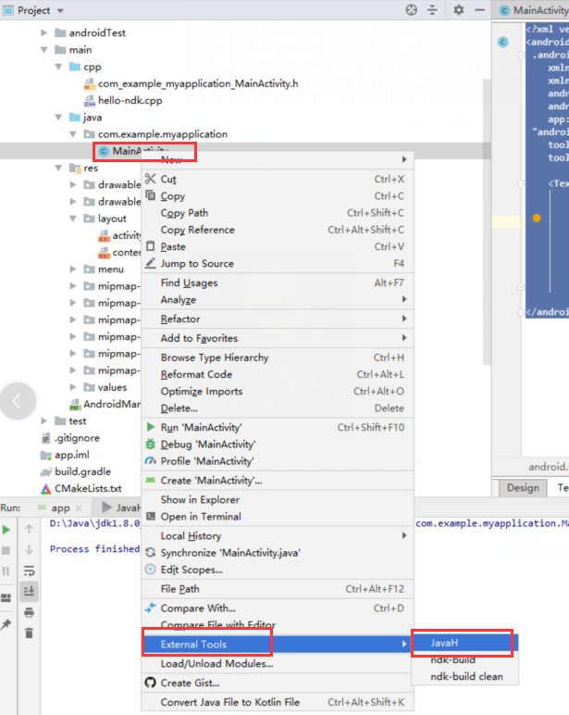Click the trash clear all icon
This screenshot has width=569, height=715.
tap(30, 633)
